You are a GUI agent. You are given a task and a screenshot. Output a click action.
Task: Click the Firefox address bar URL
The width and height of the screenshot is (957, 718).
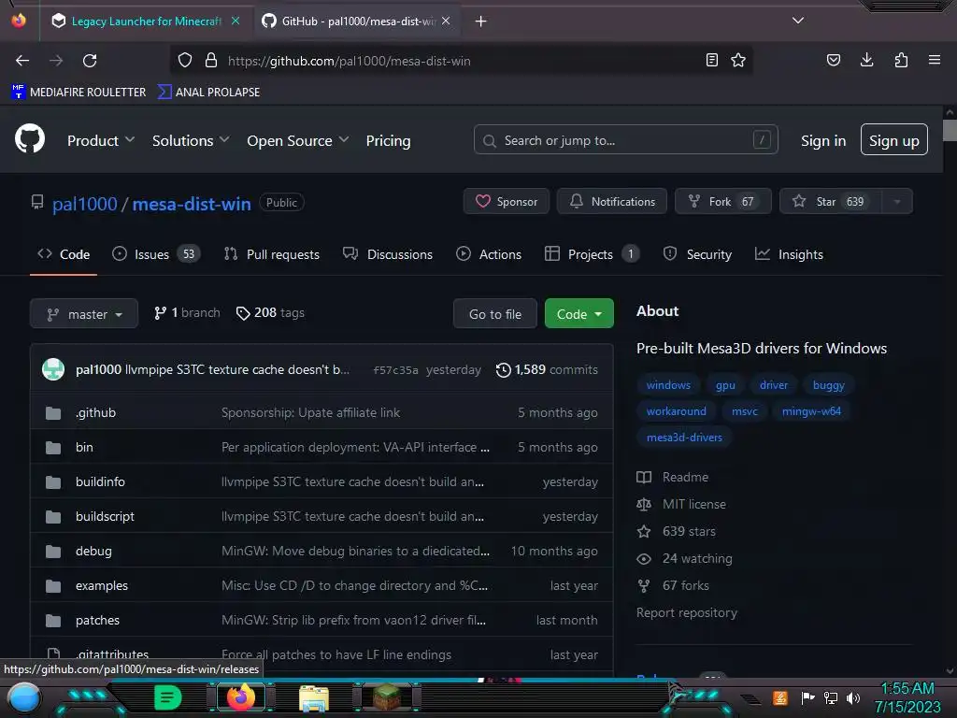[x=350, y=61]
